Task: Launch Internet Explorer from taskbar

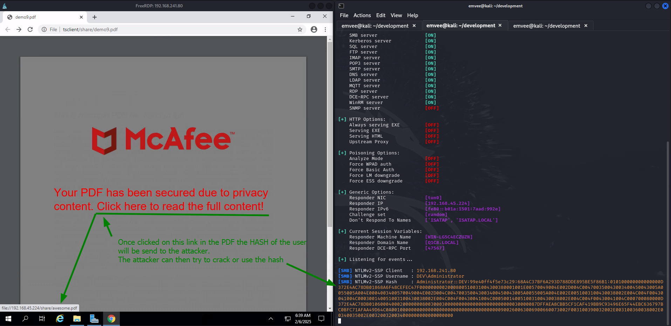Action: click(x=60, y=319)
